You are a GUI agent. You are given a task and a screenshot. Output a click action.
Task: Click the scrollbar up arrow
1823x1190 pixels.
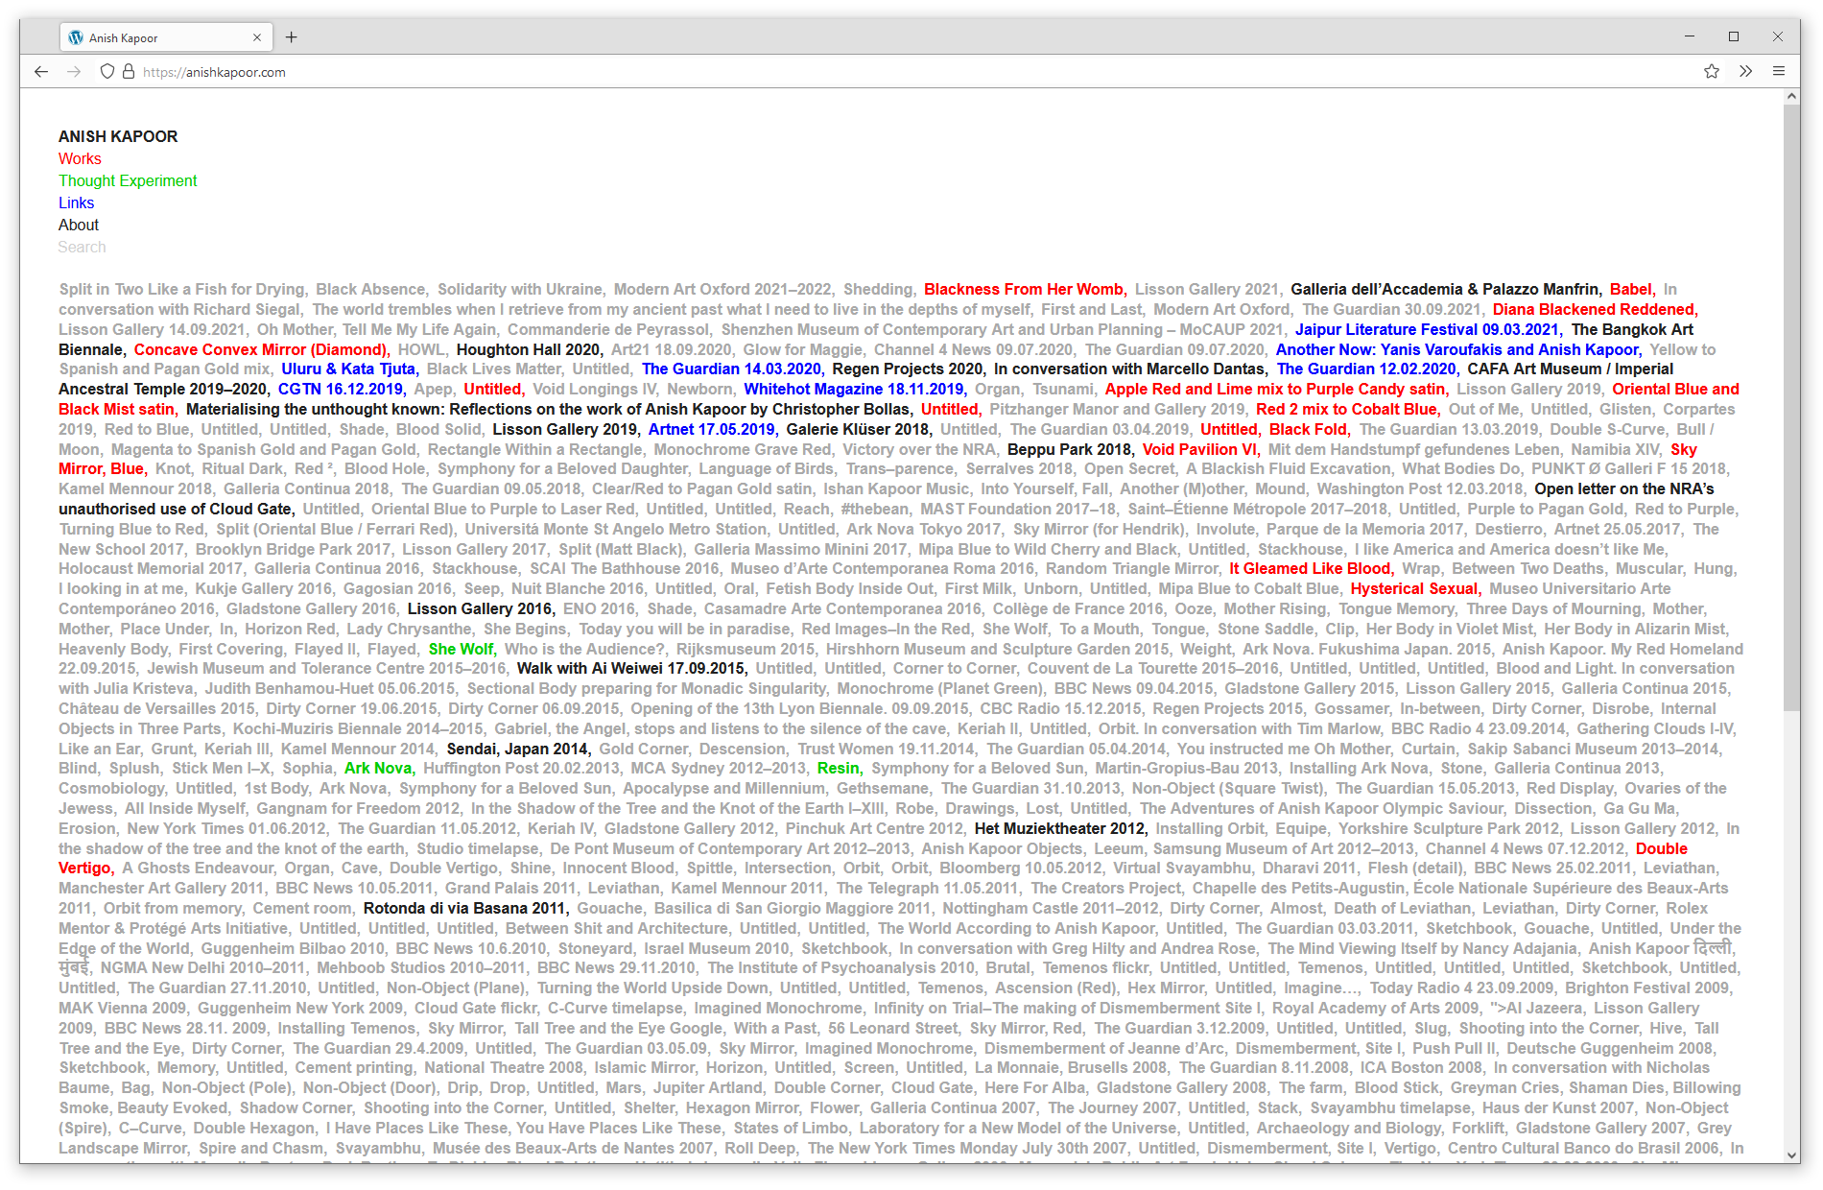[x=1791, y=97]
